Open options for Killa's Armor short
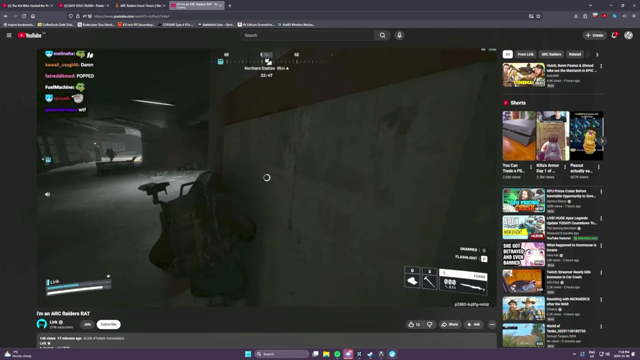The image size is (640, 360). tap(565, 167)
